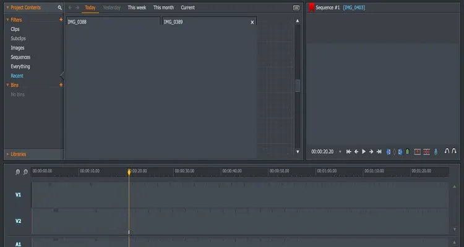The image size is (464, 247).
Task: Jump to the sequence end
Action: coord(379,151)
